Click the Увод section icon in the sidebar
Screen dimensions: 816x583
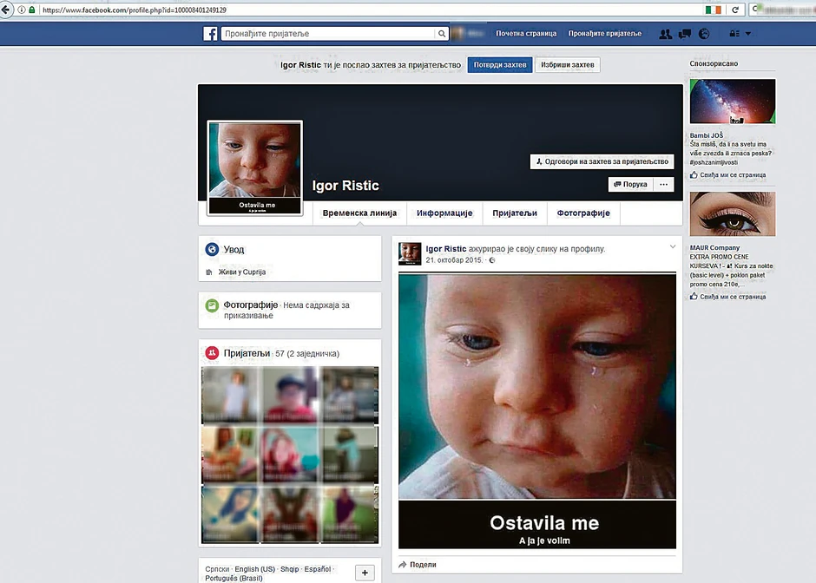211,249
